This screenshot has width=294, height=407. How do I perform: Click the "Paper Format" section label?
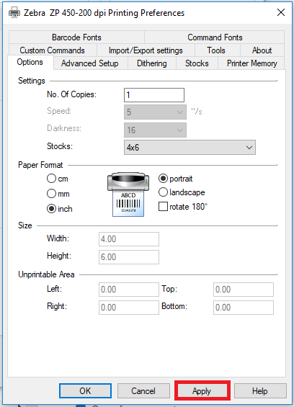pyautogui.click(x=40, y=165)
